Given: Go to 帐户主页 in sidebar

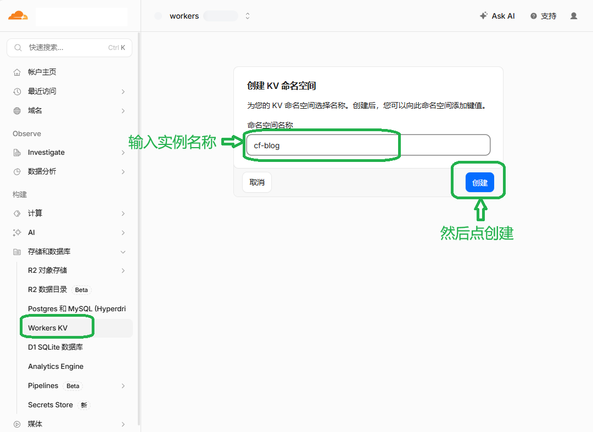Looking at the screenshot, I should click(x=42, y=72).
